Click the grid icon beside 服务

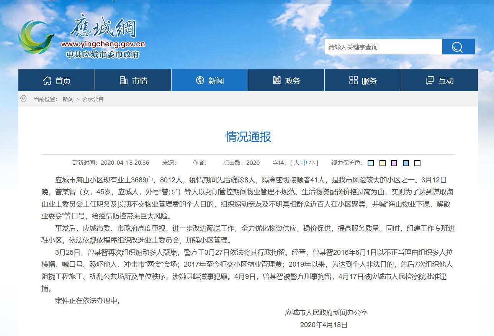tap(353, 80)
